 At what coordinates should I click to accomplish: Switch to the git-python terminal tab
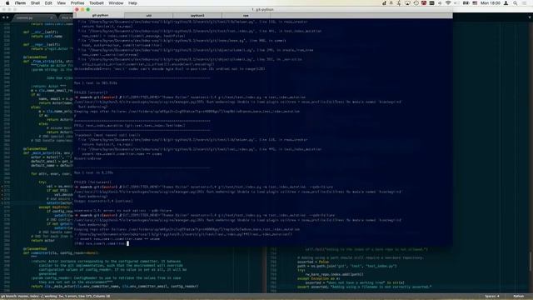coord(100,15)
